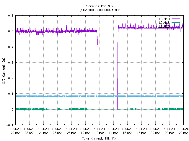The image size is (189, 141).
Task: Click the x-axis tick 180623 02:00
Action: point(29,131)
